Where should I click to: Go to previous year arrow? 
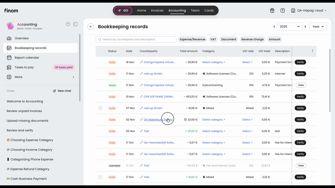click(x=274, y=27)
